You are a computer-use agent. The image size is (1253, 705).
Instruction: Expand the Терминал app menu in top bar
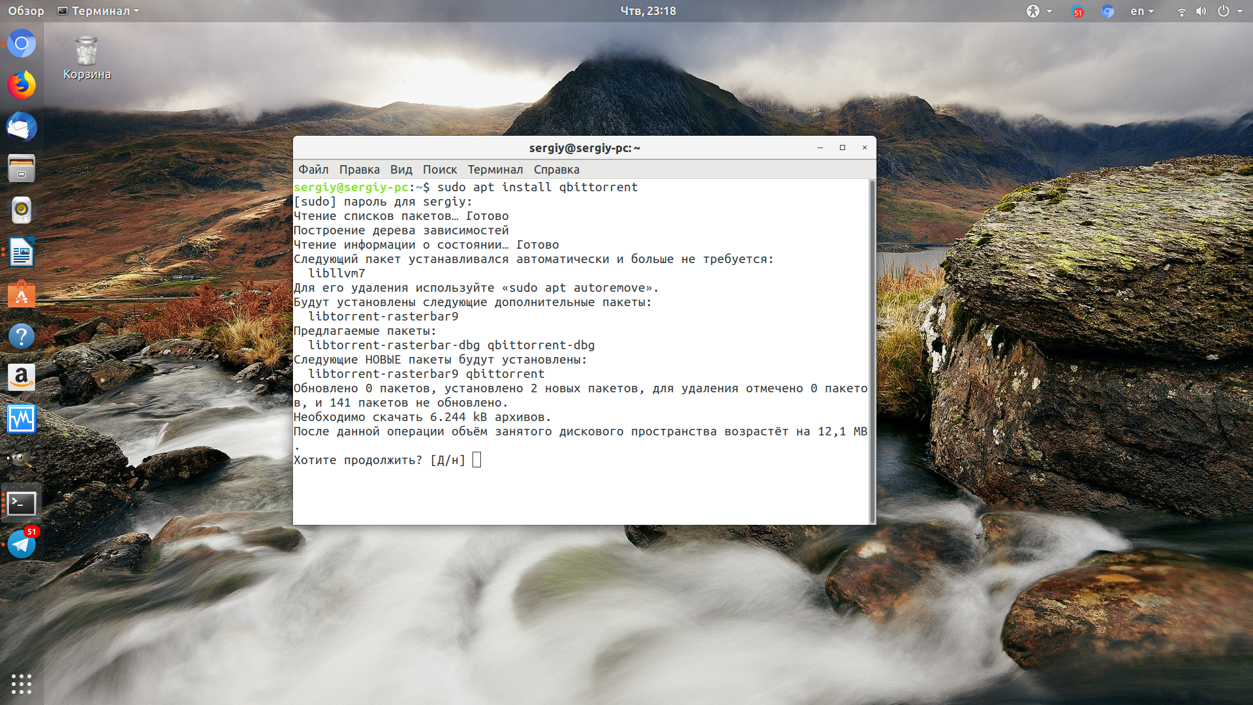click(99, 11)
